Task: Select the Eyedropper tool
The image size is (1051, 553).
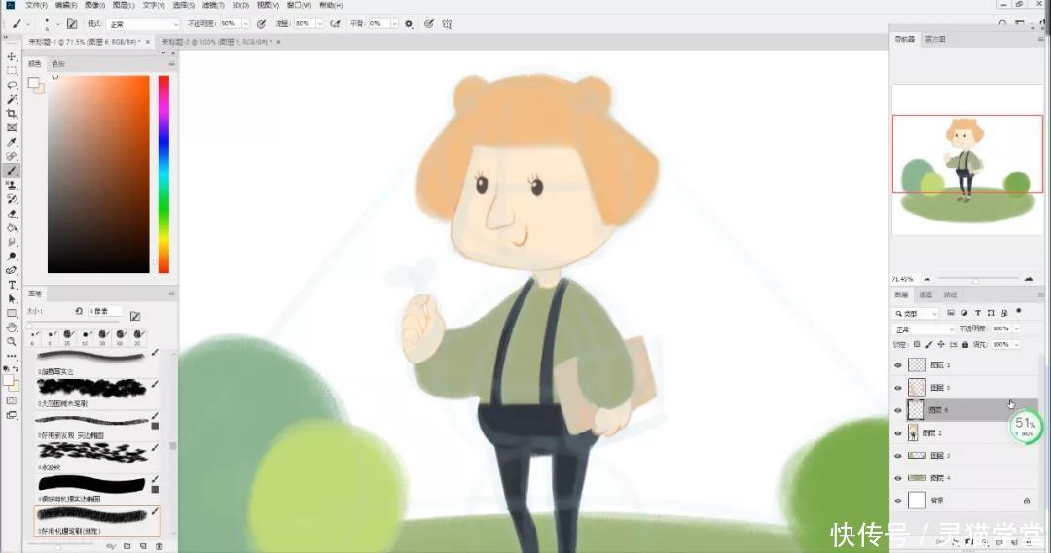Action: [12, 142]
